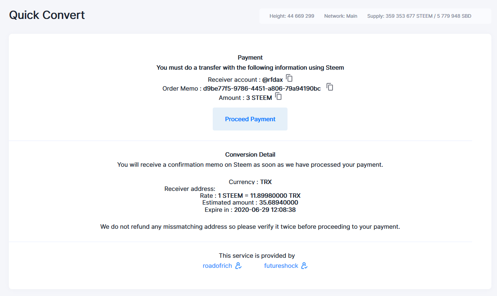Click the user icon beside futureshock
497x296 pixels.
coord(304,266)
